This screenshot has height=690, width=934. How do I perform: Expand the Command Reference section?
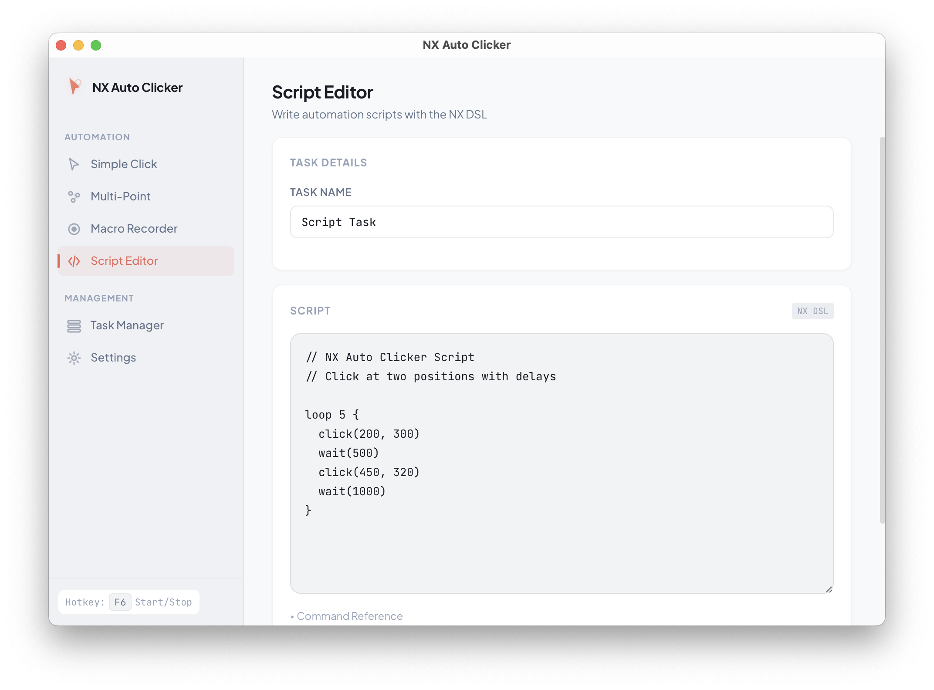[x=347, y=616]
